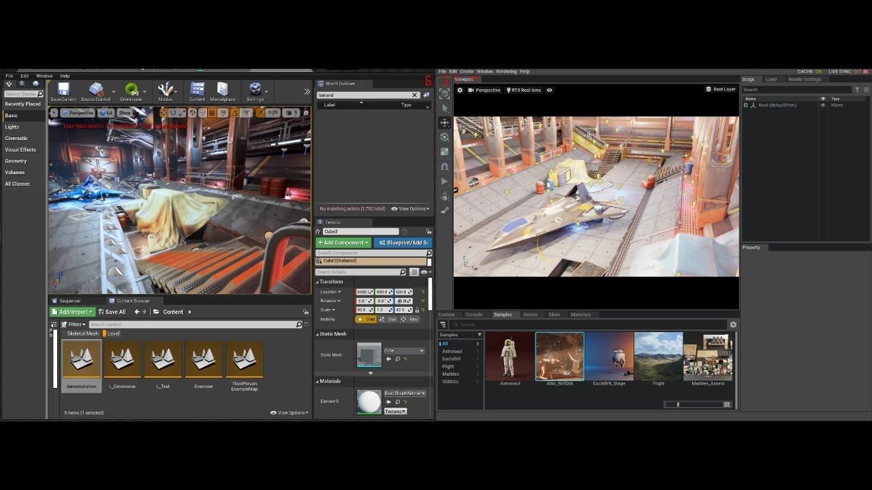Screen dimensions: 872x490
Task: Enable the snap magnet tool in Omniverse
Action: pos(444,166)
